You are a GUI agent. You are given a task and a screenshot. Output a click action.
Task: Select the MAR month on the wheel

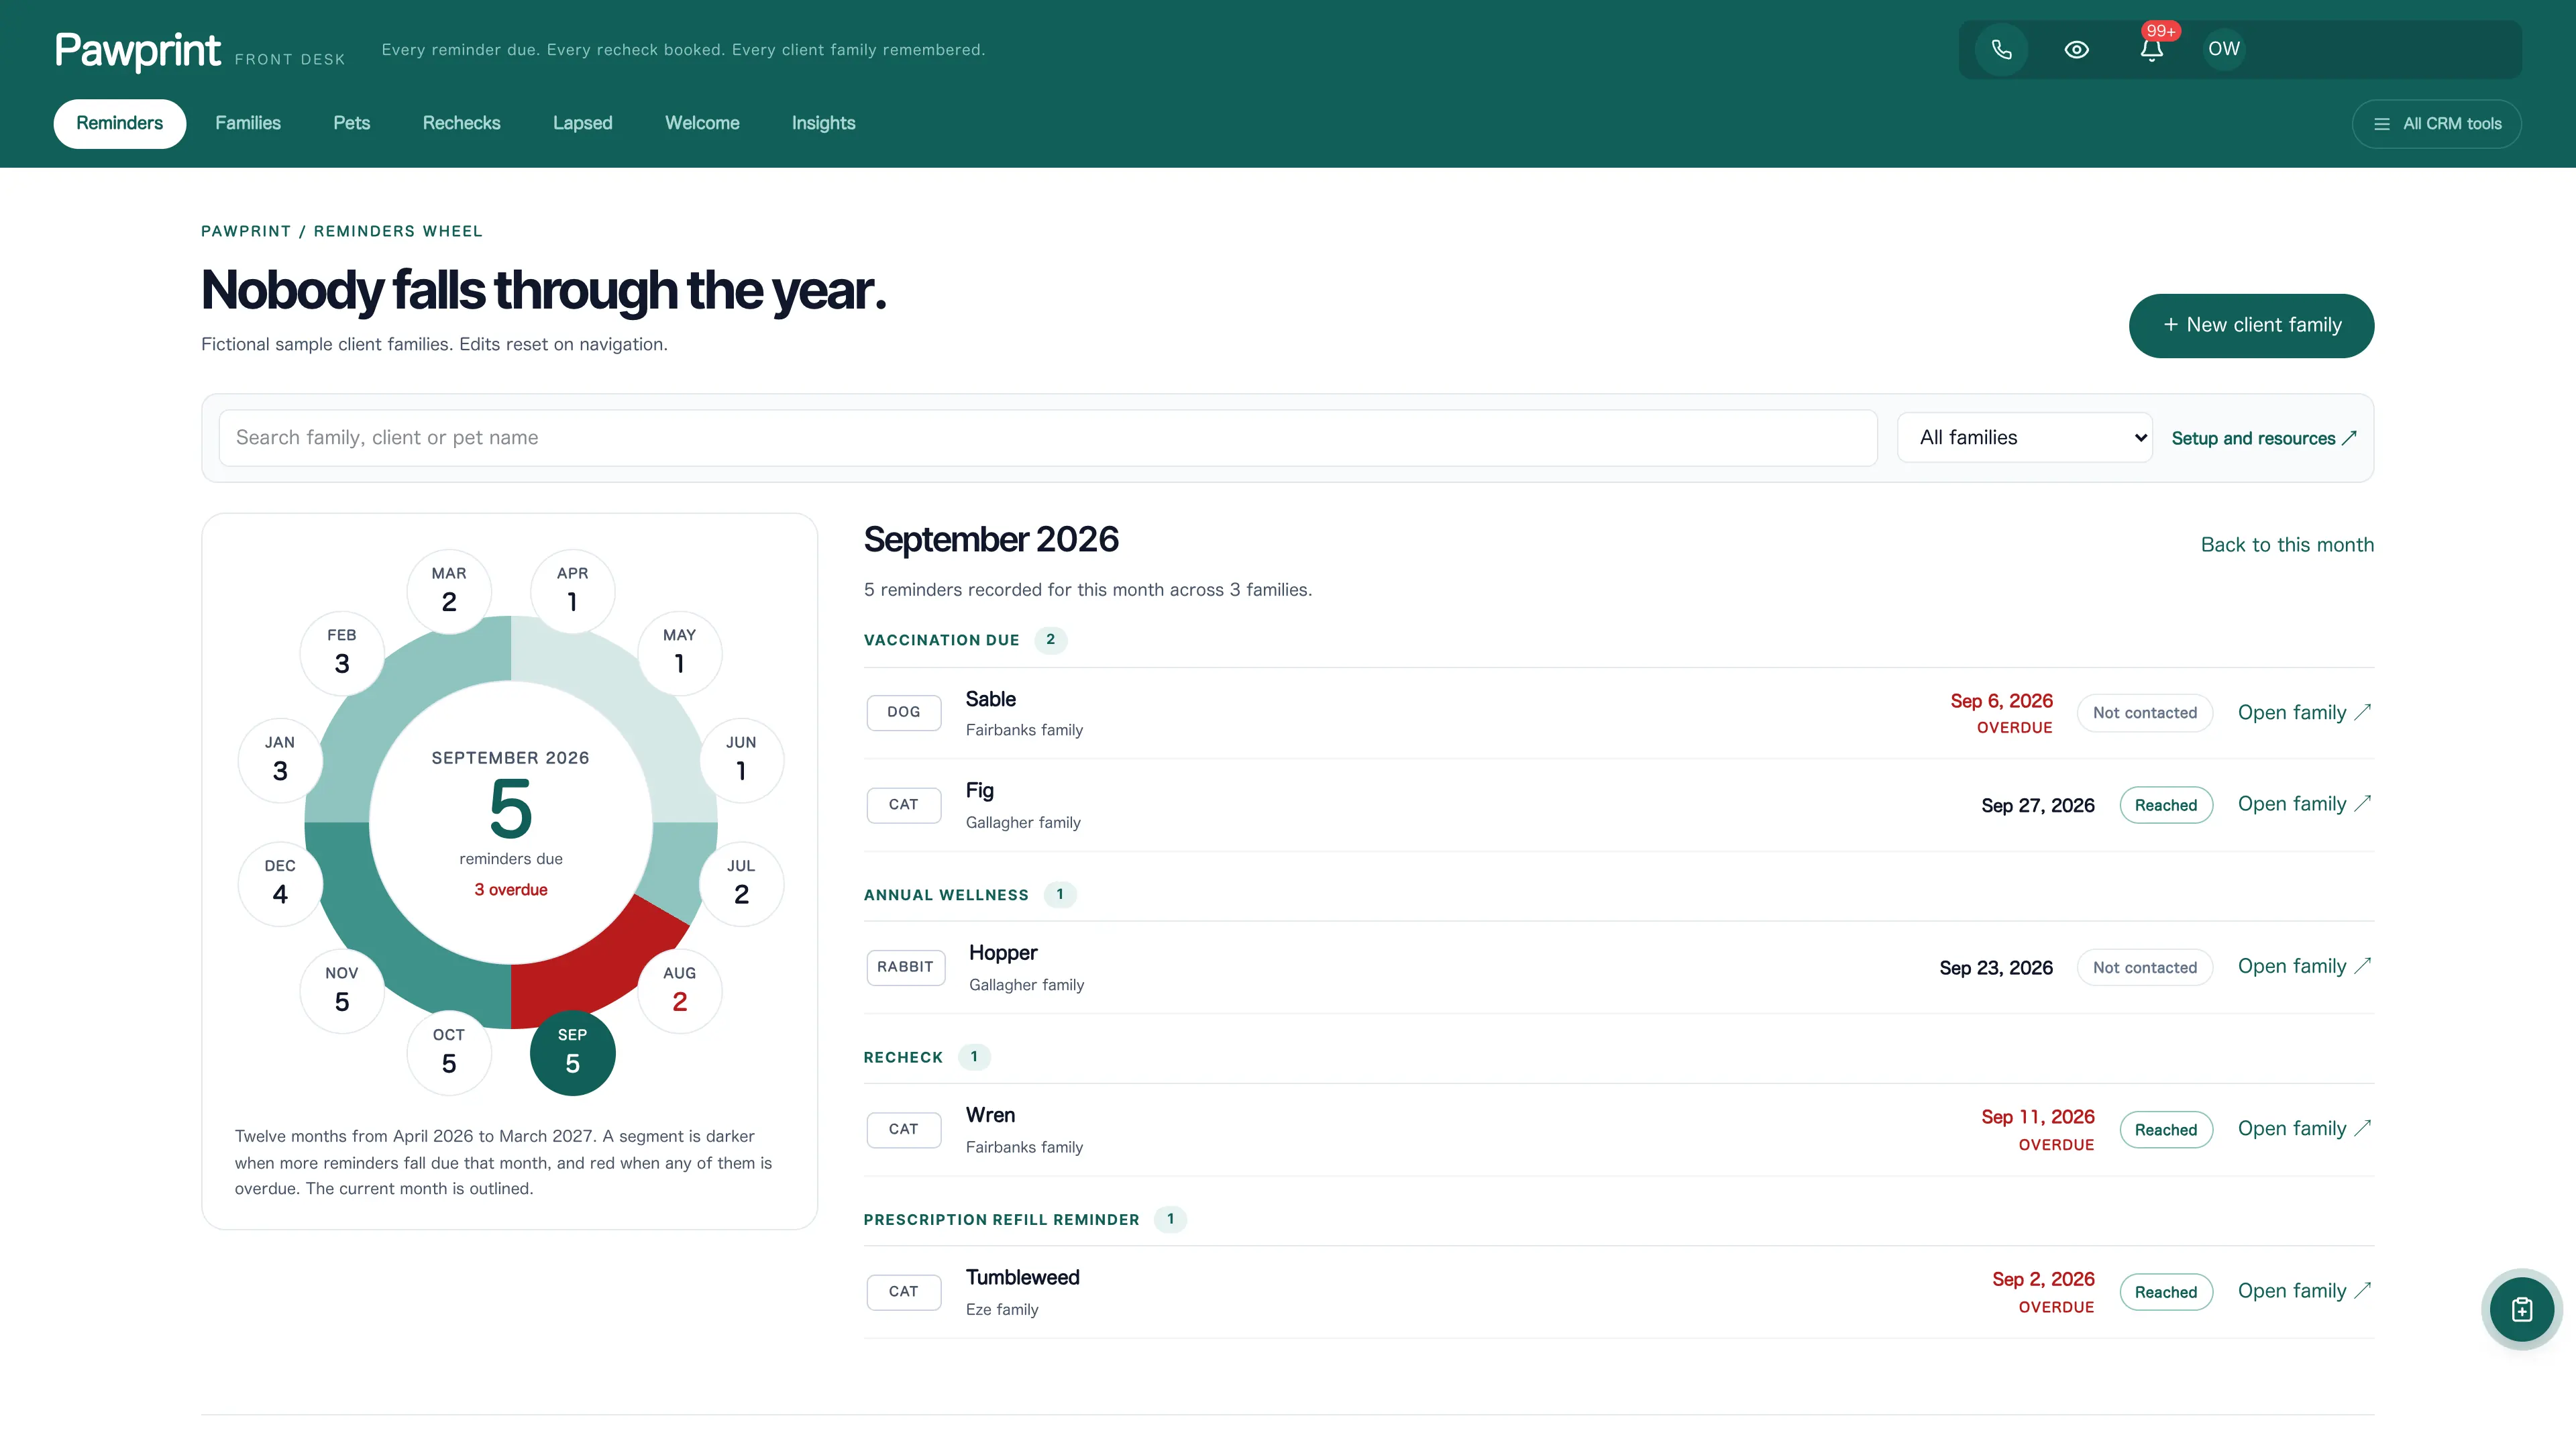pyautogui.click(x=449, y=590)
